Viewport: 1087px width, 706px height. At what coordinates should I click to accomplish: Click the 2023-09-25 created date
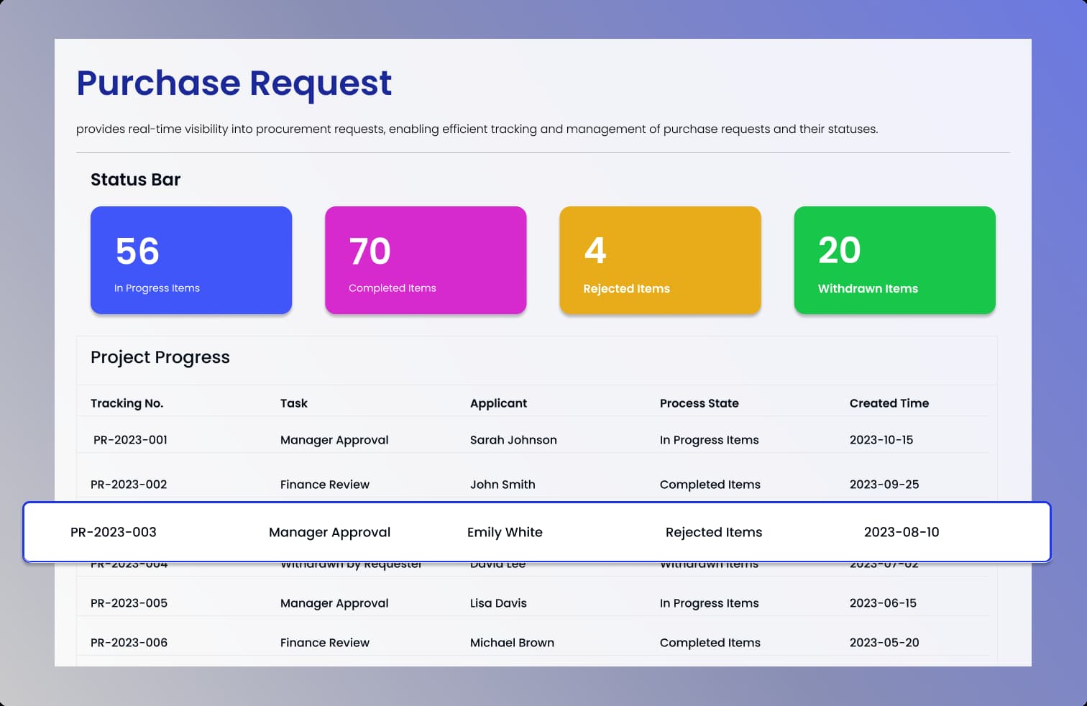point(884,485)
